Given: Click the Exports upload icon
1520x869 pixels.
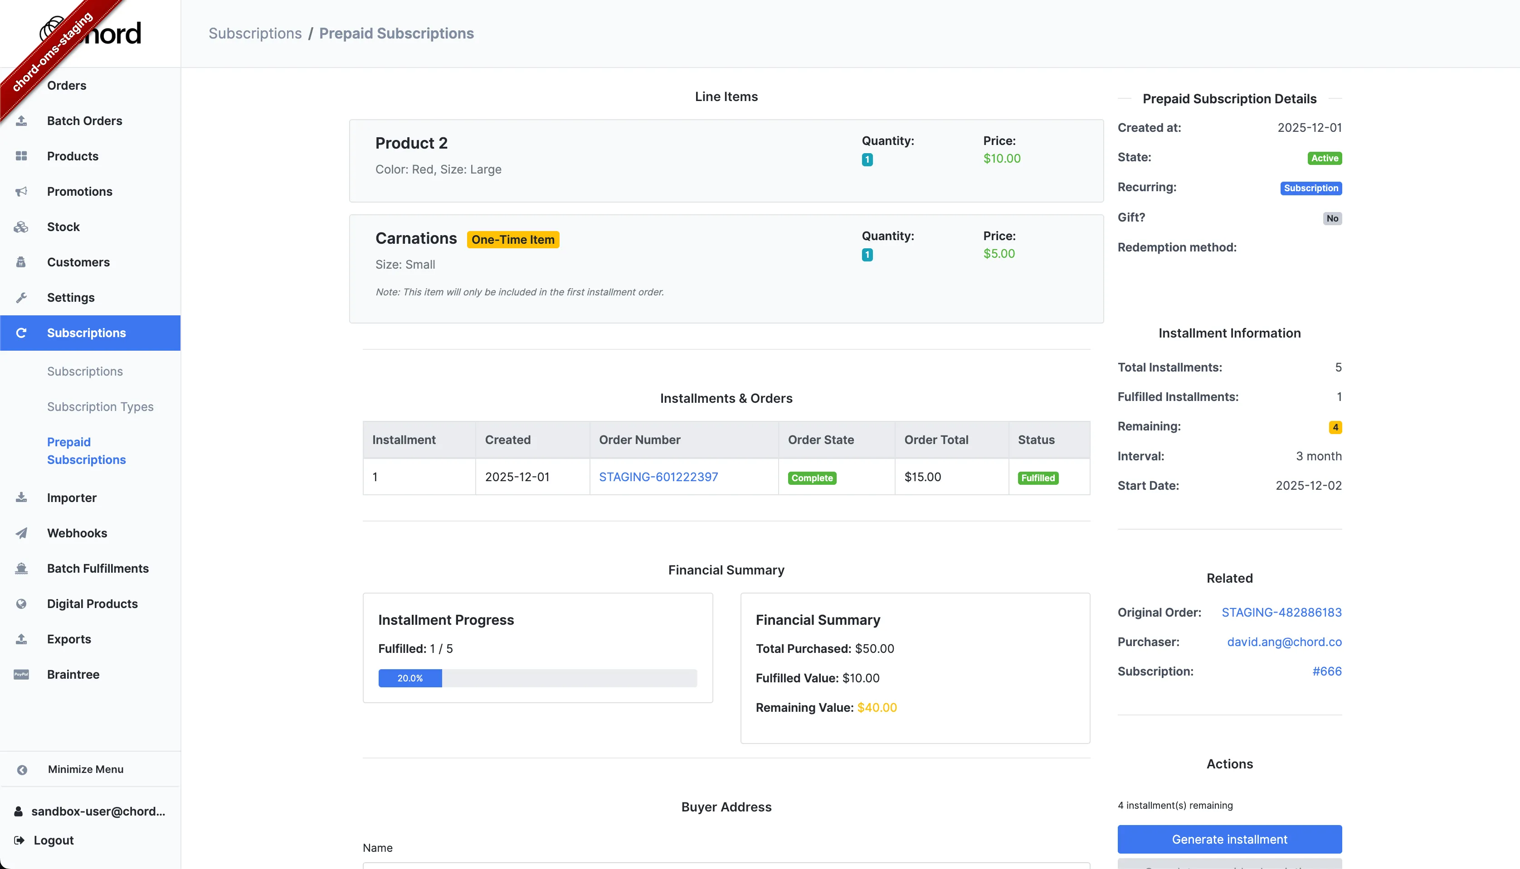Looking at the screenshot, I should (x=21, y=639).
